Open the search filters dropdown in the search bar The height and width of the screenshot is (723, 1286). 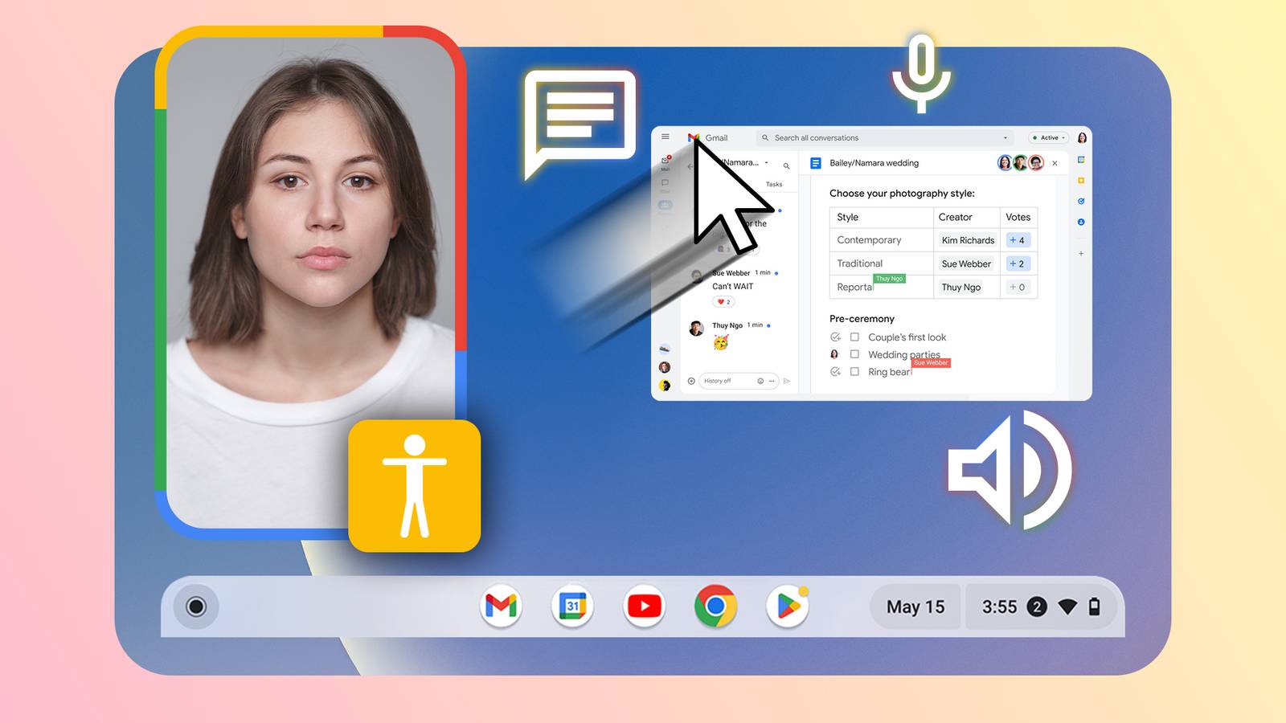point(1005,137)
